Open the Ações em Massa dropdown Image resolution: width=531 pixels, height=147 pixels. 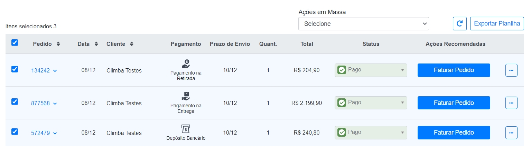(364, 24)
